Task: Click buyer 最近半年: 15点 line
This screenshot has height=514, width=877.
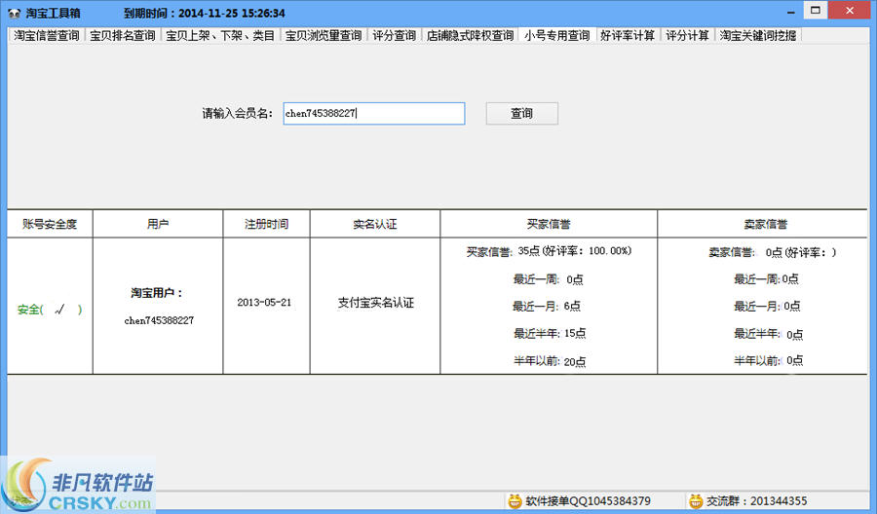Action: coord(550,333)
